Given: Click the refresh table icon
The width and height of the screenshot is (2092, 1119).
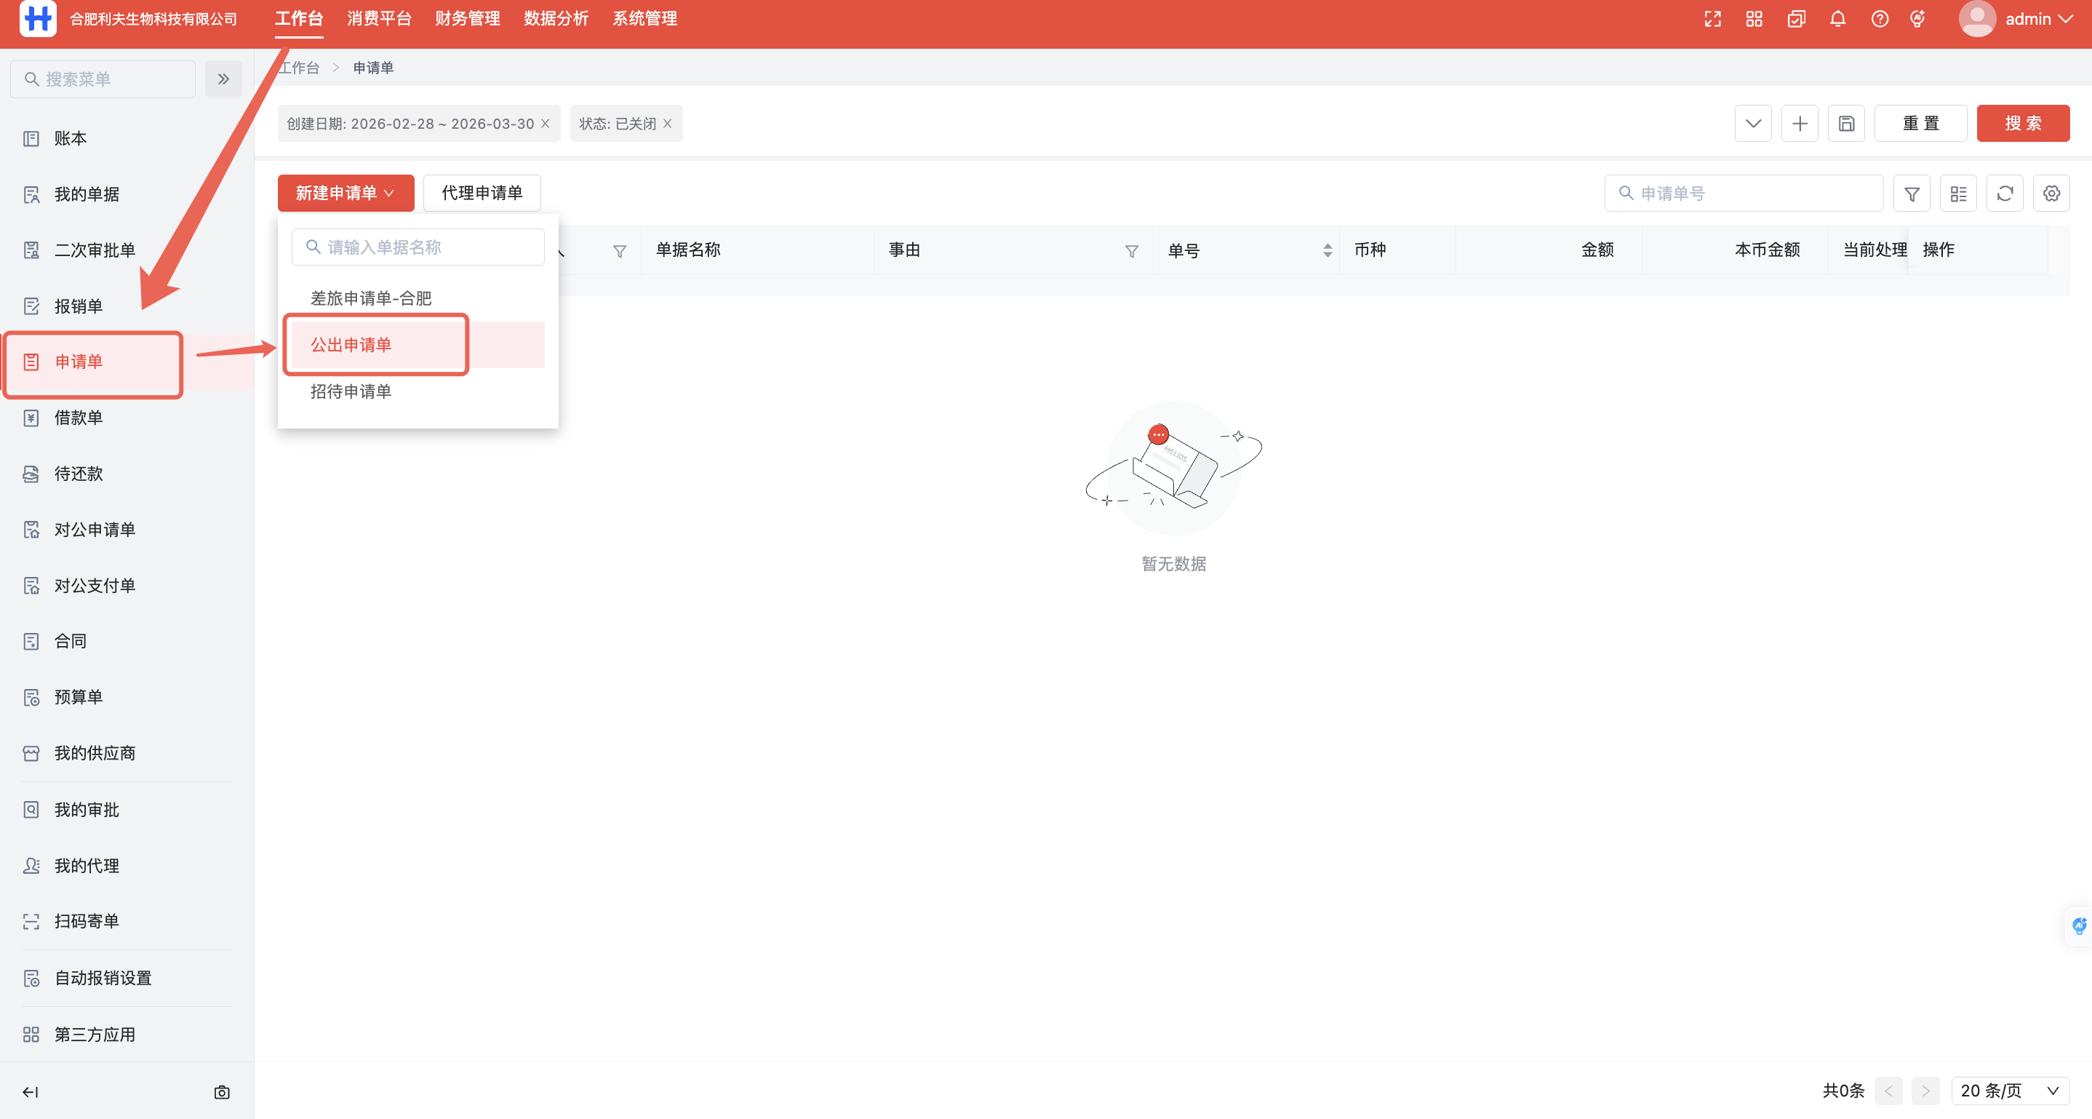Looking at the screenshot, I should click(2004, 194).
